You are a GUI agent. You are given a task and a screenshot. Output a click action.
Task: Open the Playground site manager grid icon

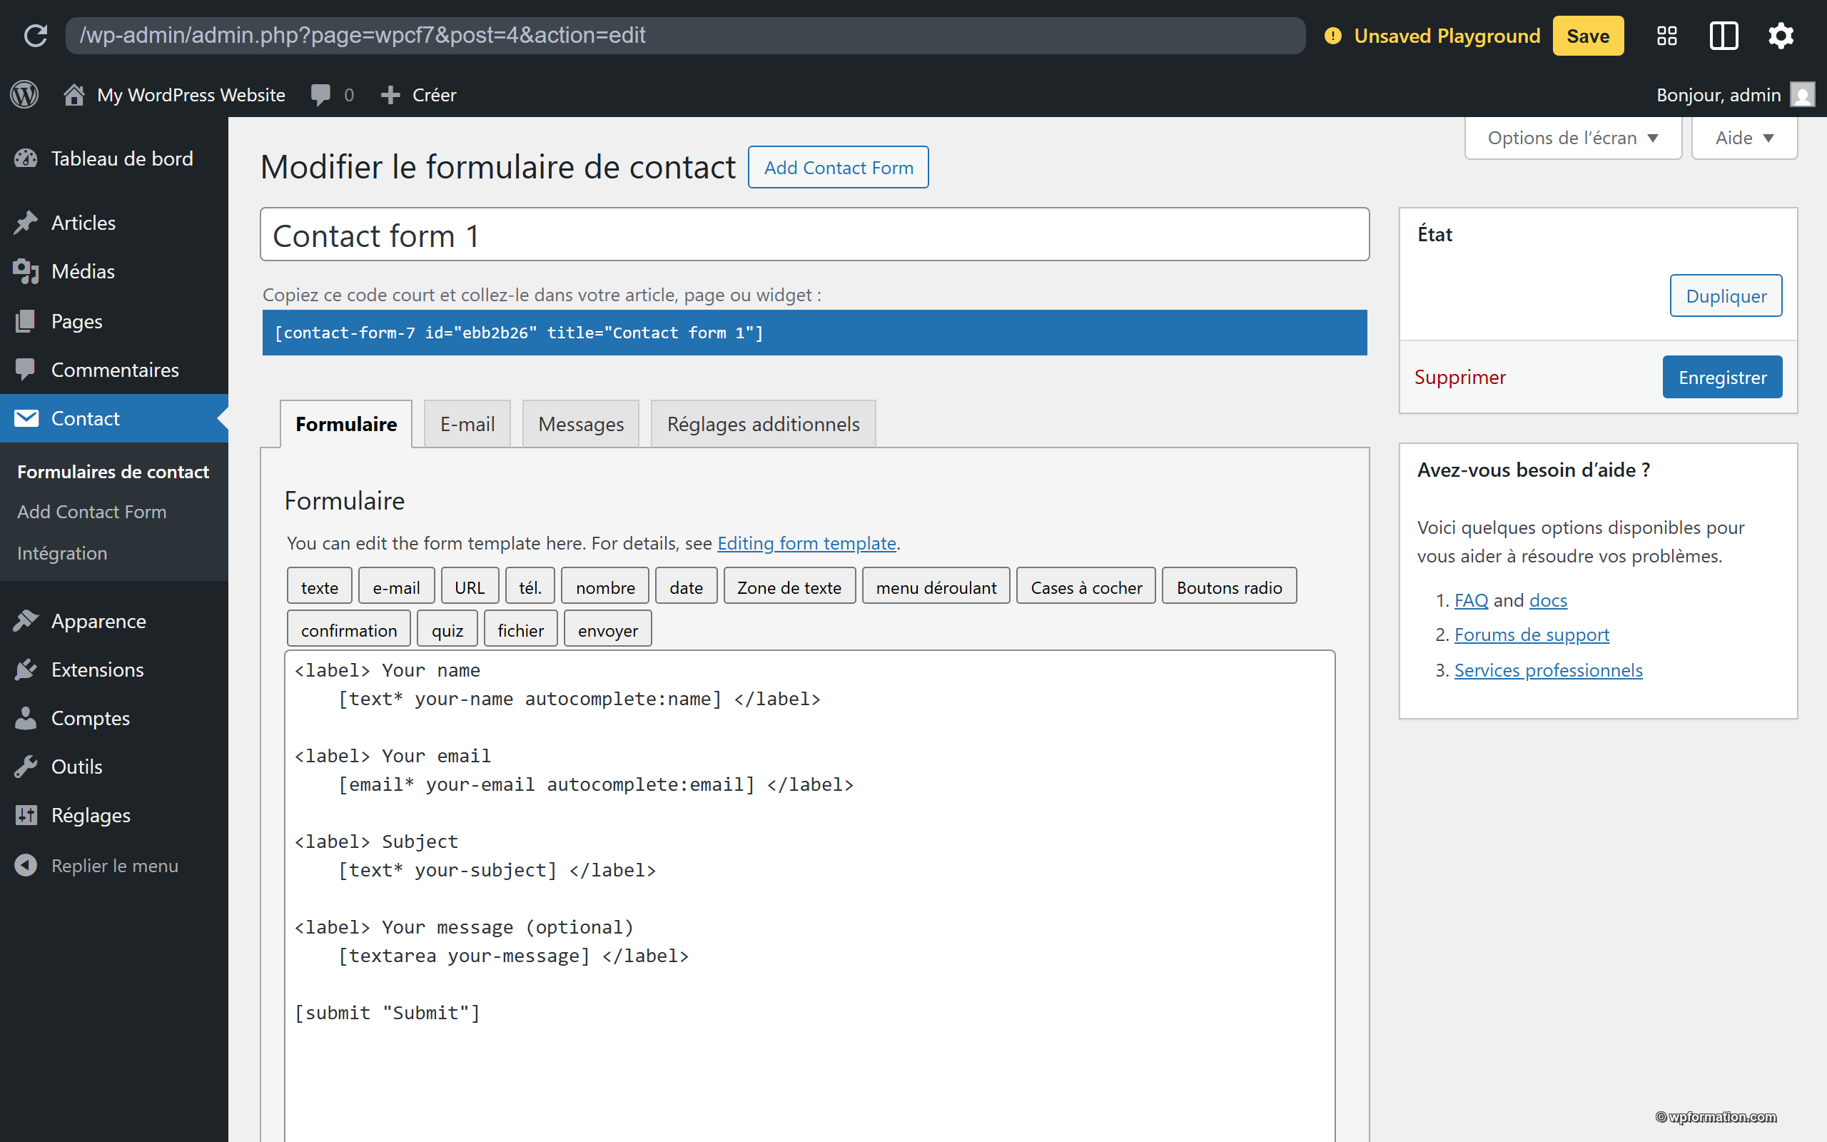[x=1667, y=36]
